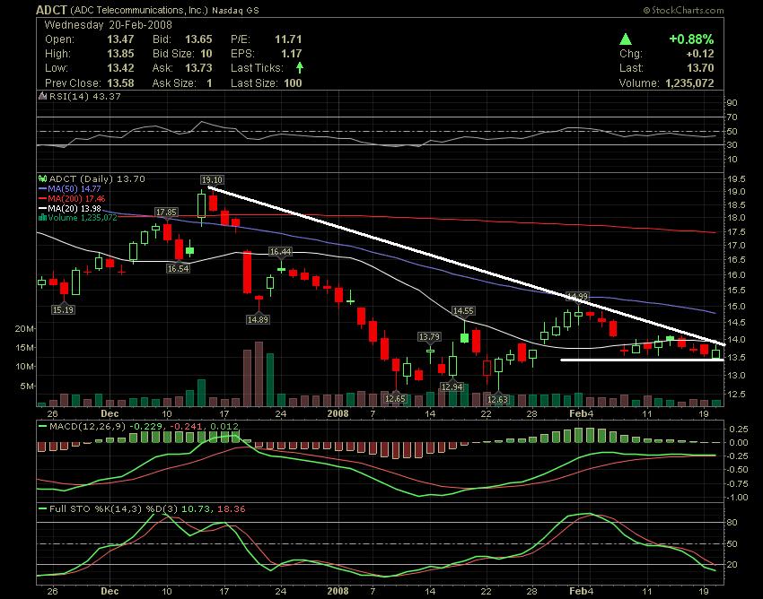
Task: Click the blue MA(50) legend line swatch
Action: (x=43, y=188)
